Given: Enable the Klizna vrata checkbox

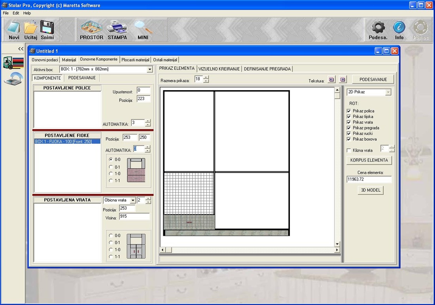Looking at the screenshot, I should tap(349, 150).
